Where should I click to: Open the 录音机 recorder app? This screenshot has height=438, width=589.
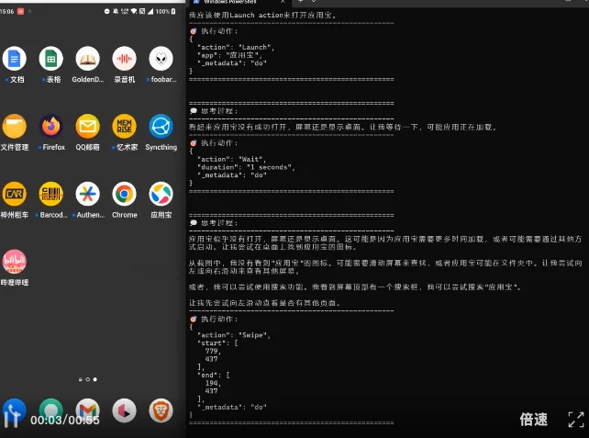click(x=124, y=60)
